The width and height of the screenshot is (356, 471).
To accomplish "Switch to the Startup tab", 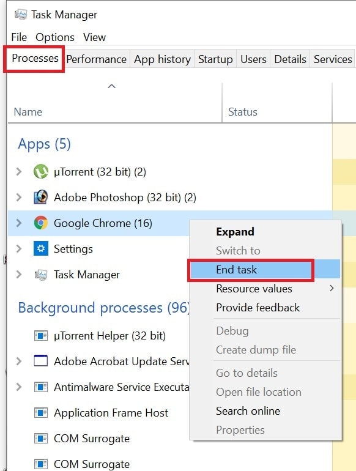I will point(215,59).
